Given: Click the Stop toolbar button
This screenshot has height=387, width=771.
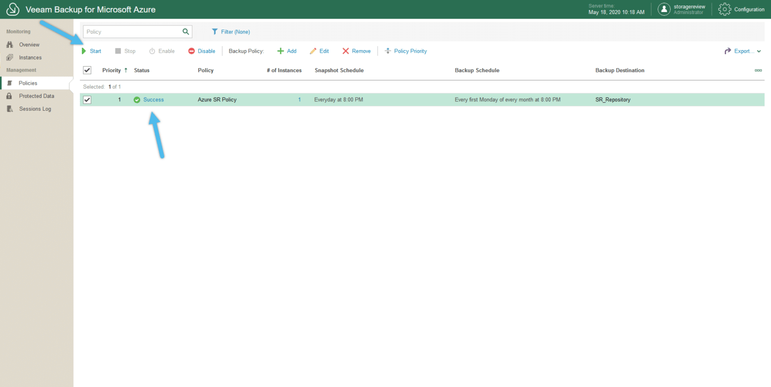Looking at the screenshot, I should pyautogui.click(x=125, y=51).
